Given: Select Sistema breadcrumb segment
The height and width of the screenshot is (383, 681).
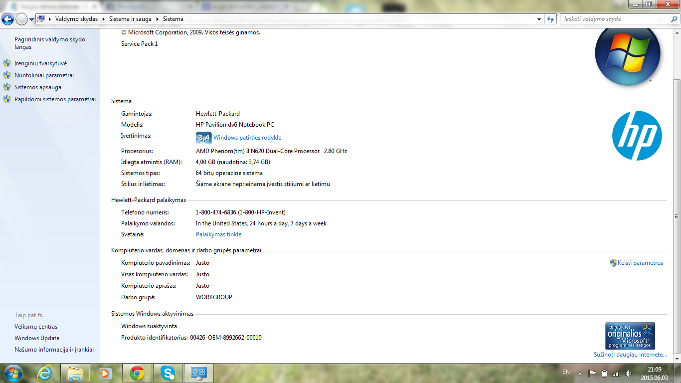Looking at the screenshot, I should click(x=173, y=19).
